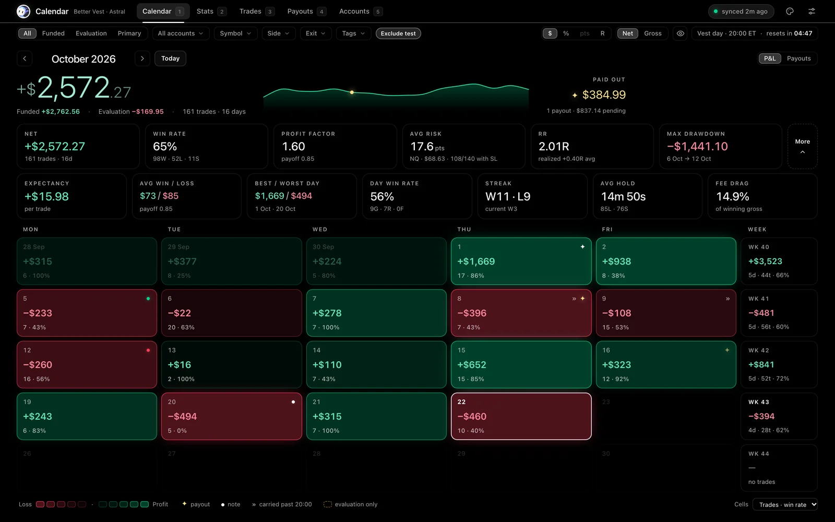835x522 pixels.
Task: Click the equity curve marker dot
Action: click(x=352, y=92)
